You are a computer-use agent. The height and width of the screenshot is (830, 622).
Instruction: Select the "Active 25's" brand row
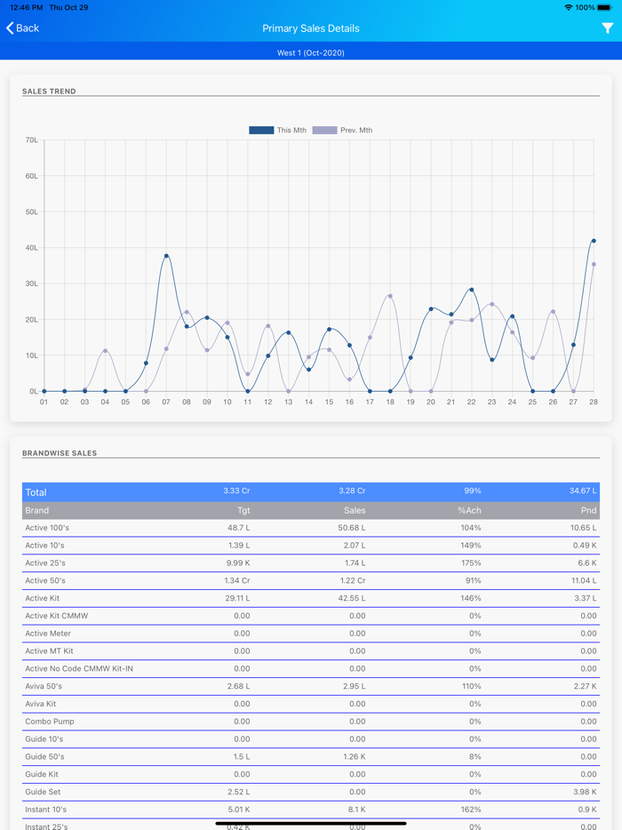point(311,563)
